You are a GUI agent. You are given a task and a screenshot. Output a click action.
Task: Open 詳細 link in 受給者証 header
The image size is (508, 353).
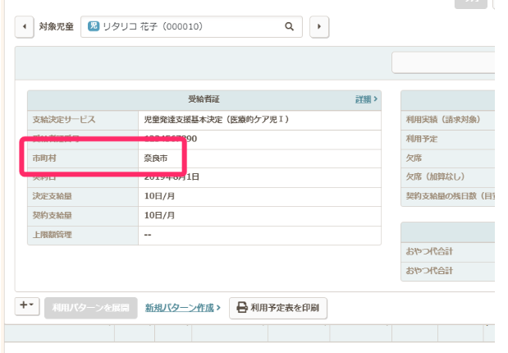point(366,99)
